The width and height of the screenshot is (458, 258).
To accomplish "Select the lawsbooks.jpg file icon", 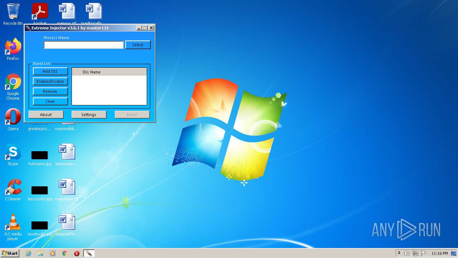I will coord(40,228).
